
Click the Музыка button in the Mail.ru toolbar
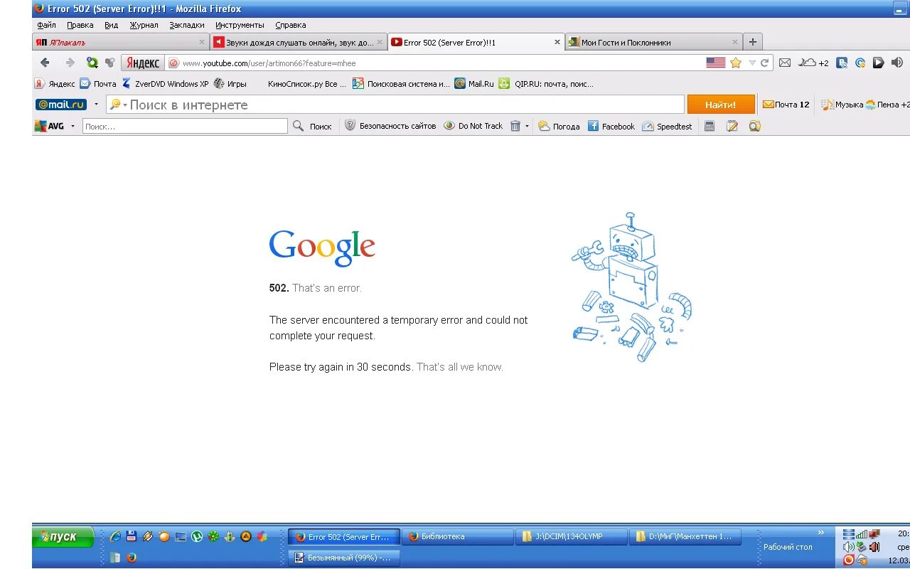tap(842, 105)
